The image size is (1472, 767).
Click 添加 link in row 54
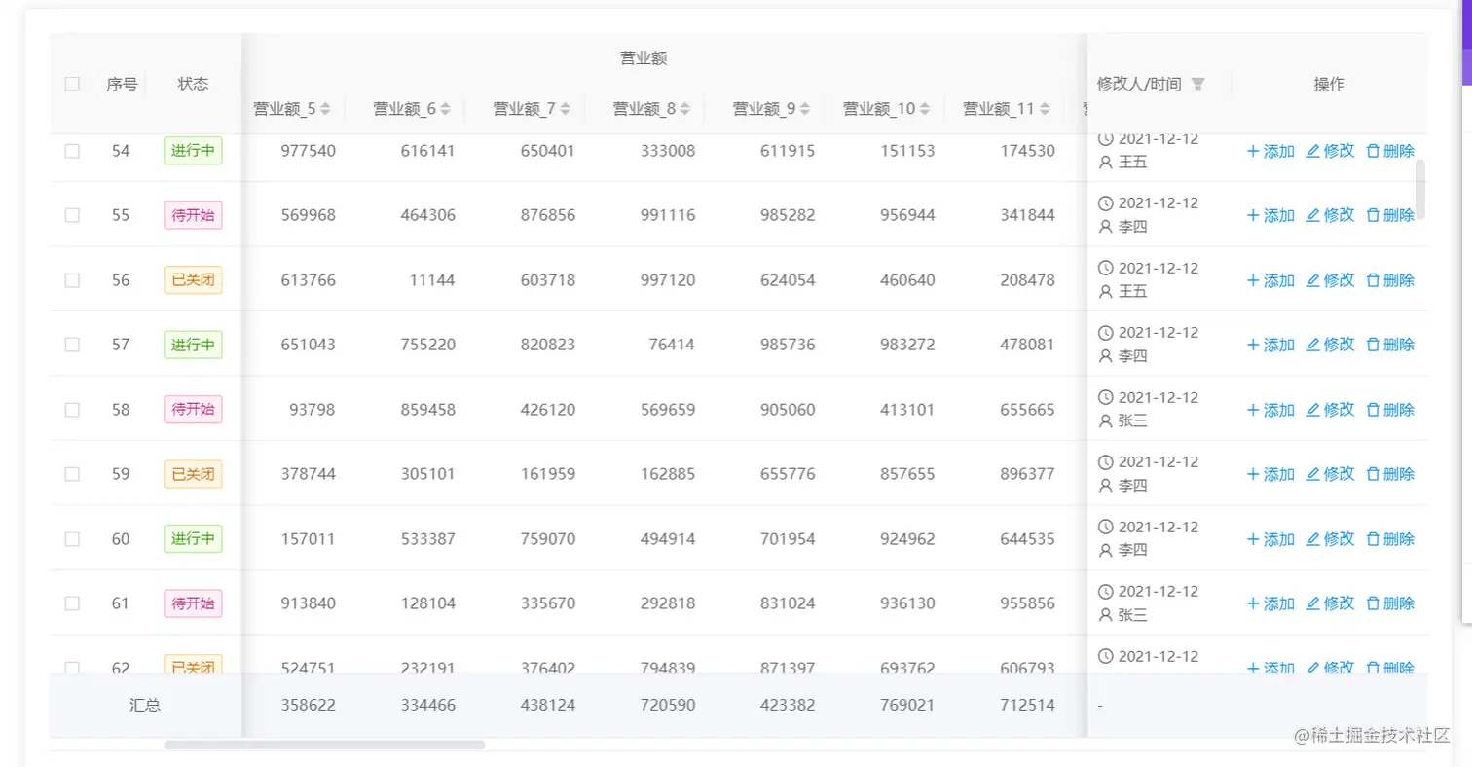[1276, 151]
